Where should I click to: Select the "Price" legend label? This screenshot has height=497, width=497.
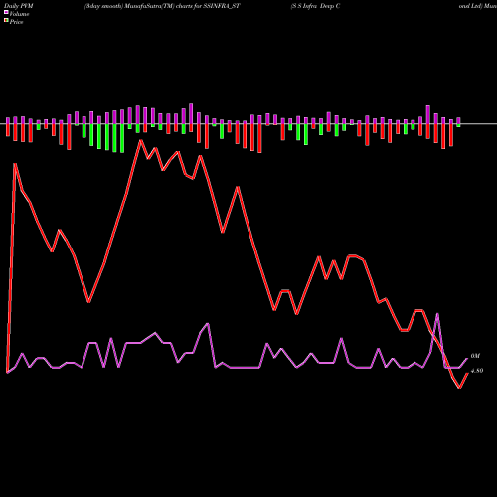[16, 22]
